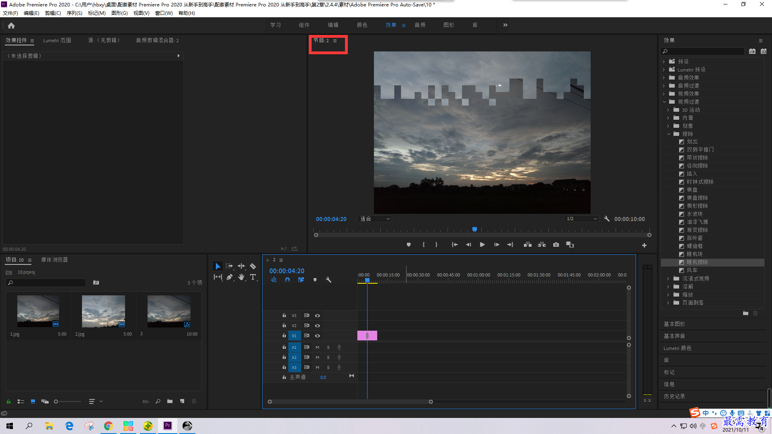Select the Track Select Forward tool
This screenshot has height=434, width=772.
click(x=229, y=266)
